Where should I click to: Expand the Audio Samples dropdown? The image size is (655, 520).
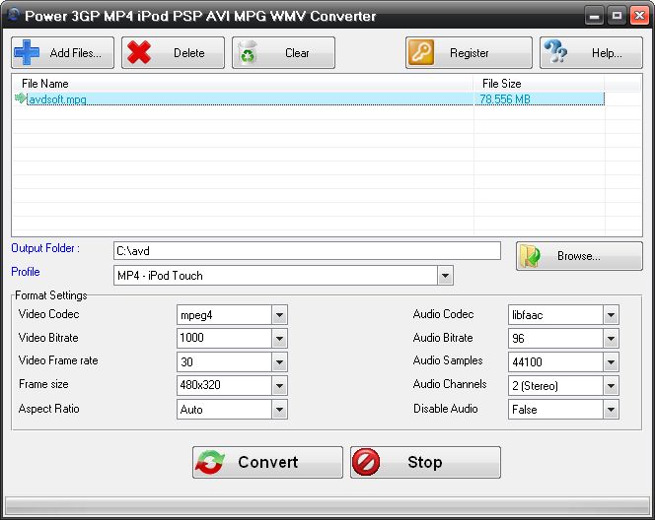611,362
